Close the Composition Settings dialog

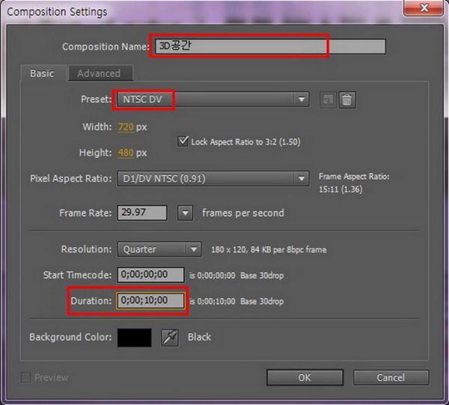(x=424, y=7)
